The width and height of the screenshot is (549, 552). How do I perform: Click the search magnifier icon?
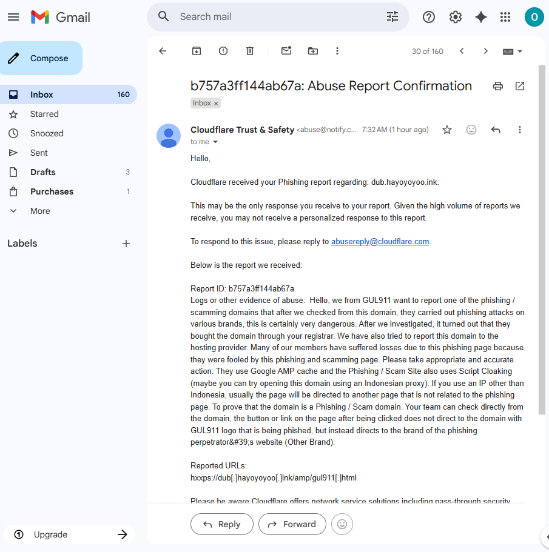(163, 16)
